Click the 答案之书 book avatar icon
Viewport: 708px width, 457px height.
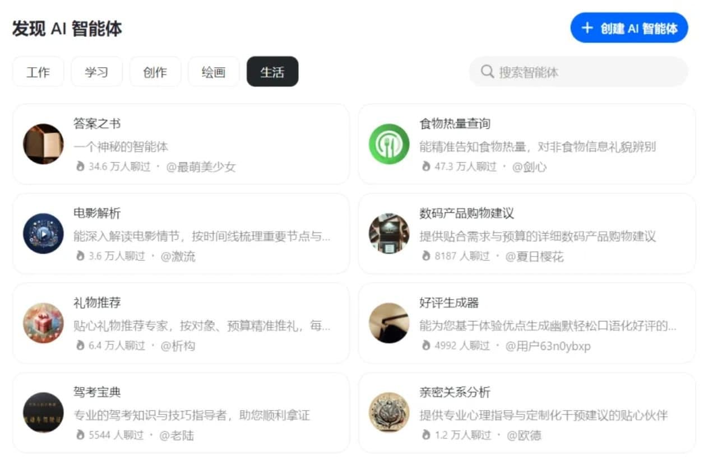pos(43,144)
